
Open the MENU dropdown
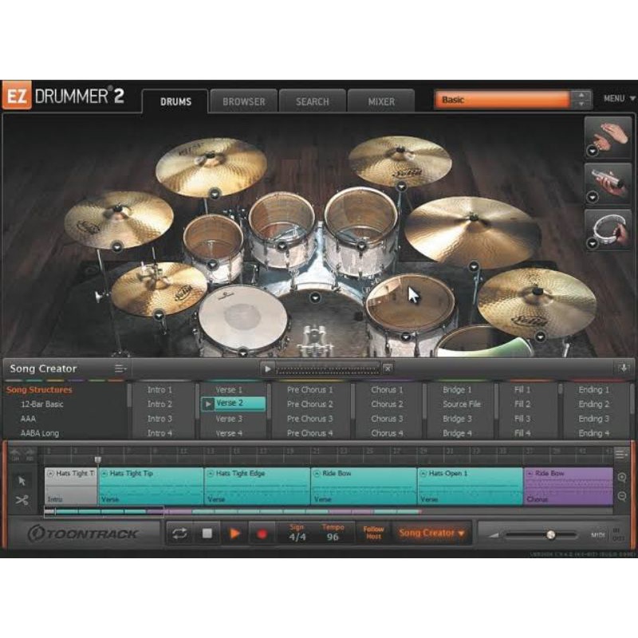[x=619, y=98]
